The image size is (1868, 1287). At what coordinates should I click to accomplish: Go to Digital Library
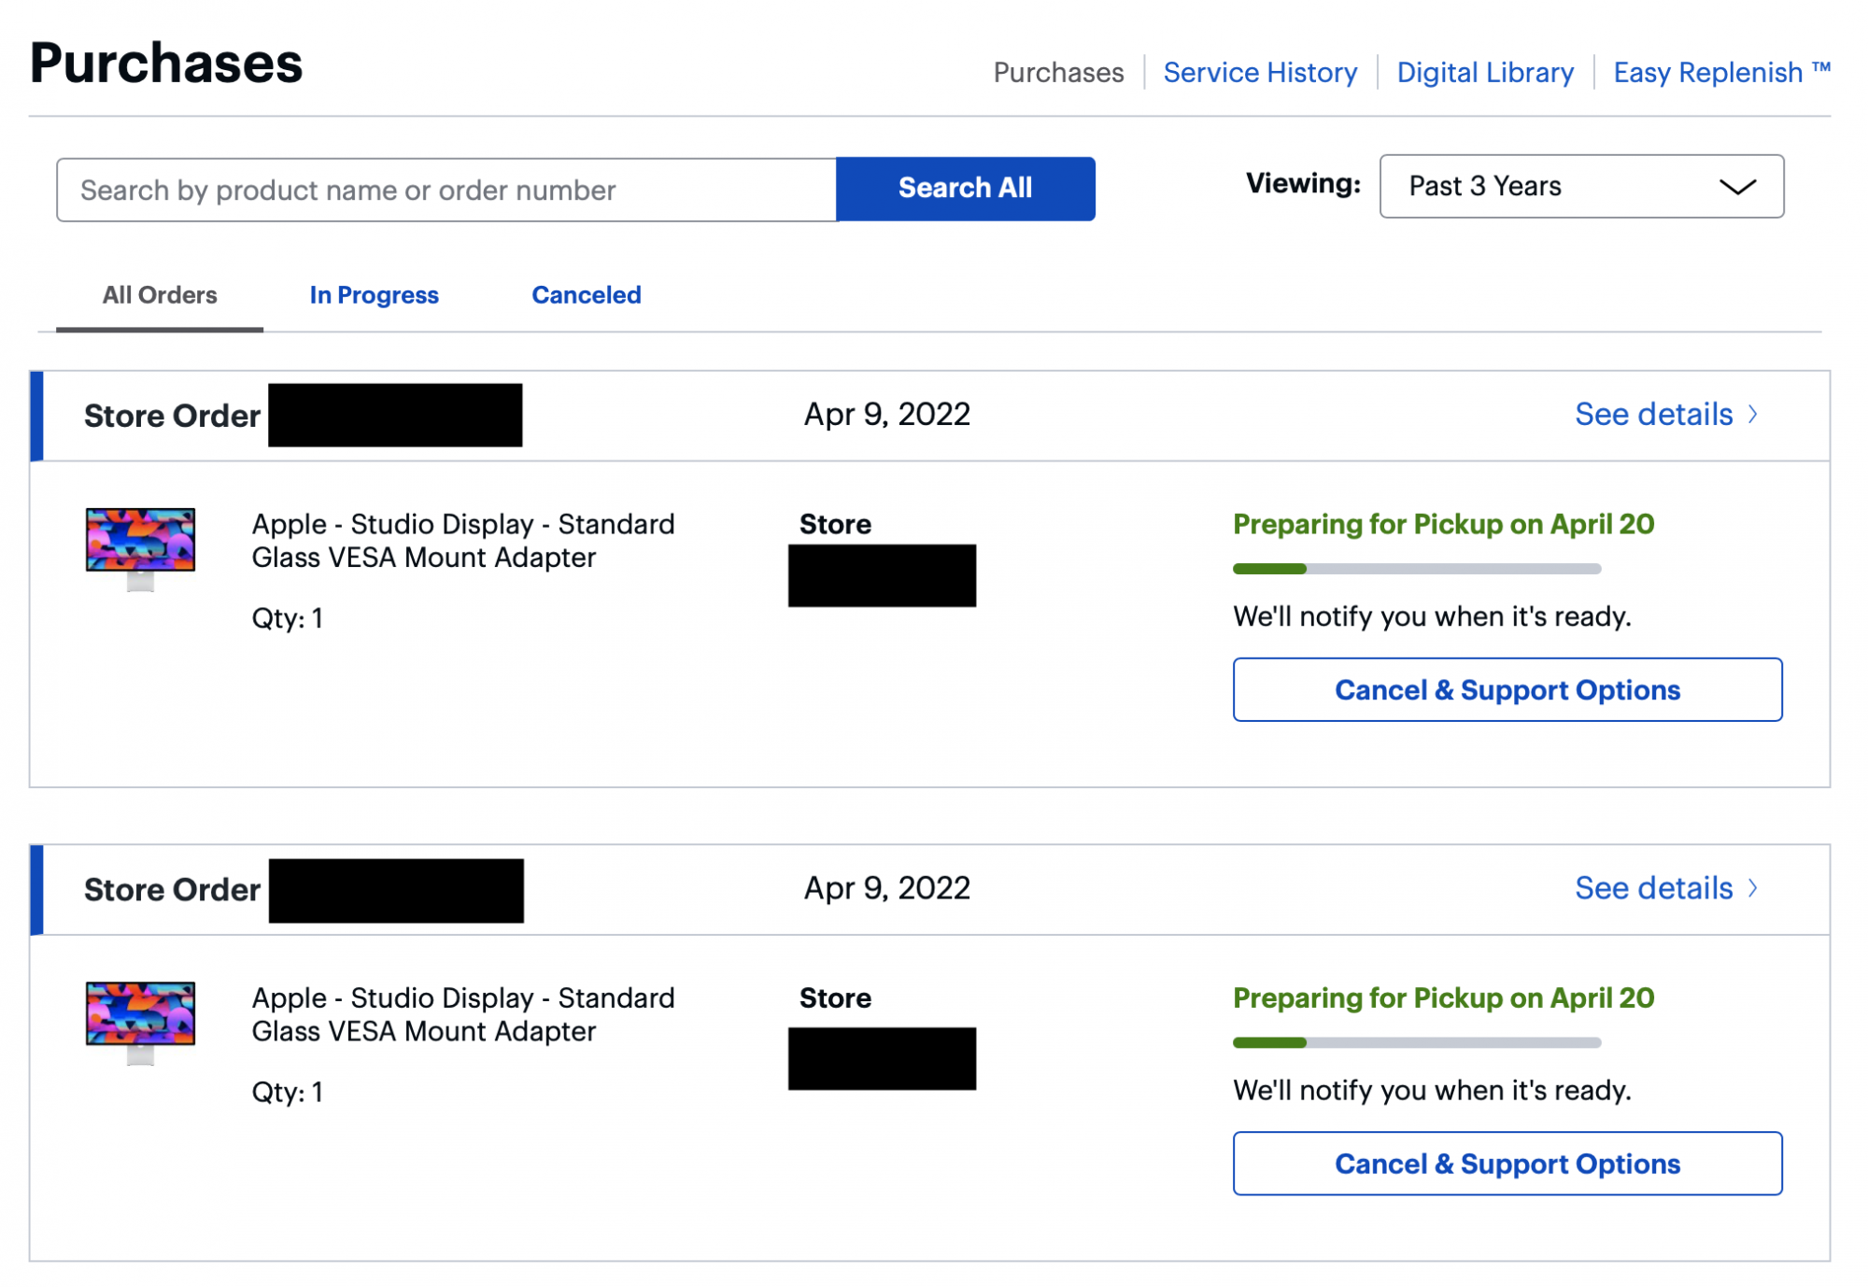(1484, 73)
